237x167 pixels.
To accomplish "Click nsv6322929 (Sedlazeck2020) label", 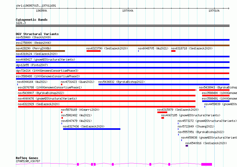I will (x=39, y=104).
